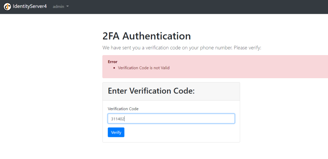
Task: Click the Verification Code field label
Action: tap(123, 109)
